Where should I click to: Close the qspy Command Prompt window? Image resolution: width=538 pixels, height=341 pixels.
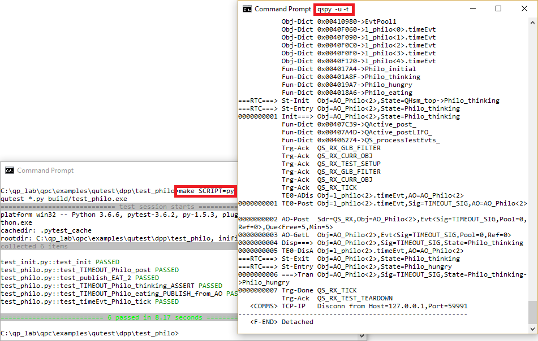[x=524, y=9]
